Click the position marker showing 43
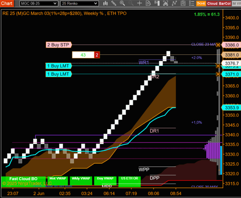The width and height of the screenshot is (241, 198). click(83, 55)
